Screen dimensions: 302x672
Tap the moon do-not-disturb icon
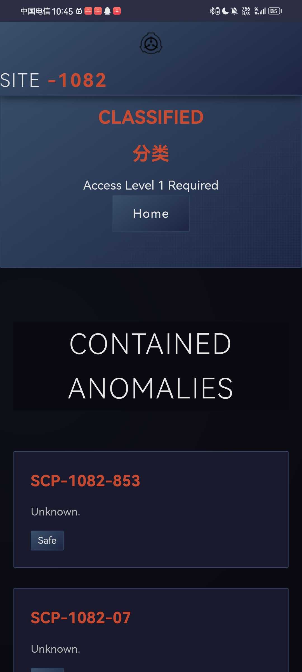click(x=225, y=11)
